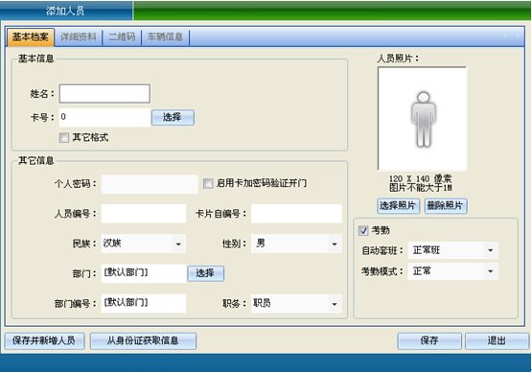
Task: Open the 考勤模式 dropdown
Action: 490,271
